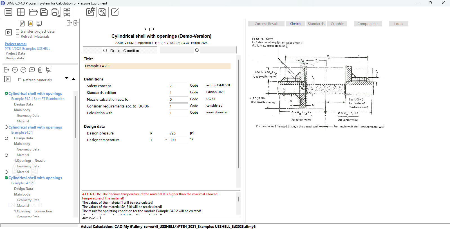This screenshot has width=450, height=229.
Task: Click green check beside Example E4.2.1 shell heading
Action: [6, 93]
